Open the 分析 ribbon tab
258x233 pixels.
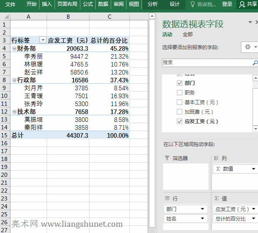coord(153,4)
